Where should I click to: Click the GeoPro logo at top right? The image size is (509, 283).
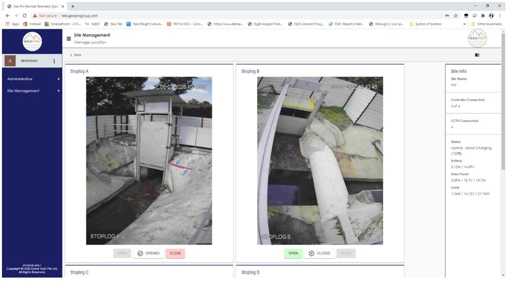pyautogui.click(x=477, y=38)
